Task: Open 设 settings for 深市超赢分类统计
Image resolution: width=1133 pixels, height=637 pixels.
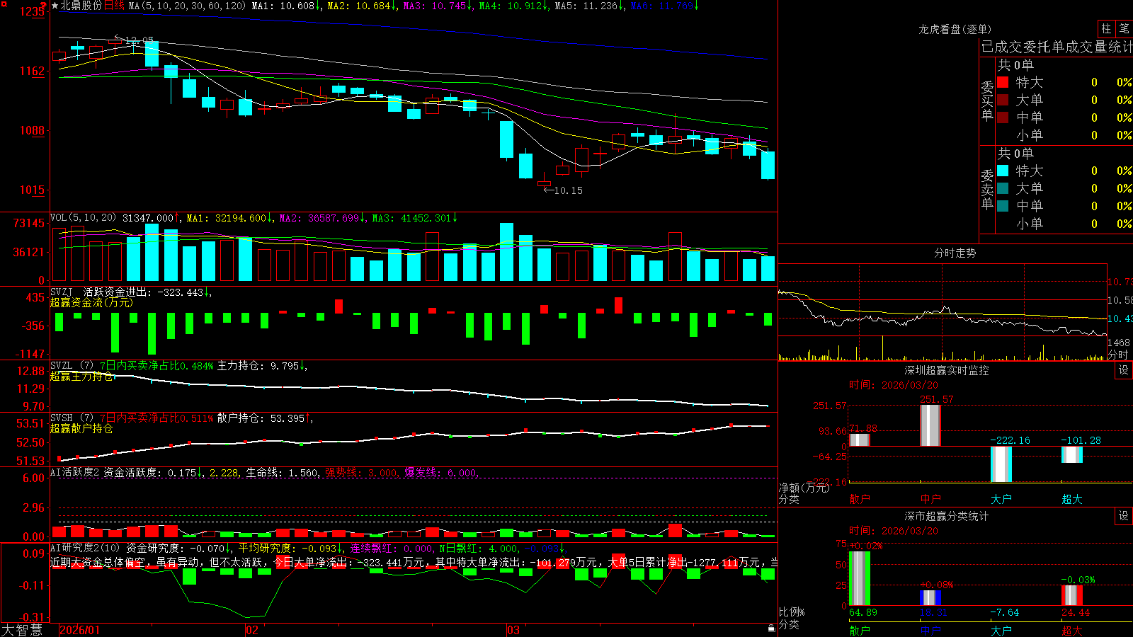Action: pyautogui.click(x=1124, y=516)
